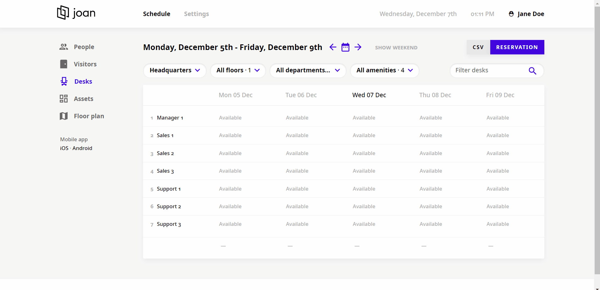Export schedule with CSV button

(x=478, y=47)
